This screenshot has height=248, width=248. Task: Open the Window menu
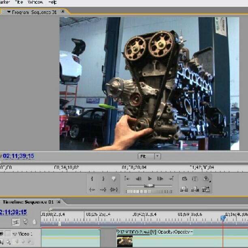(35, 2)
